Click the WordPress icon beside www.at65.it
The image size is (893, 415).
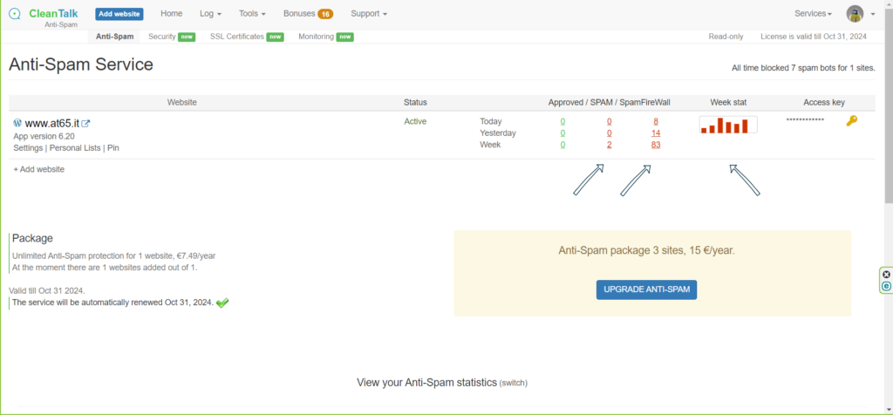pyautogui.click(x=17, y=122)
